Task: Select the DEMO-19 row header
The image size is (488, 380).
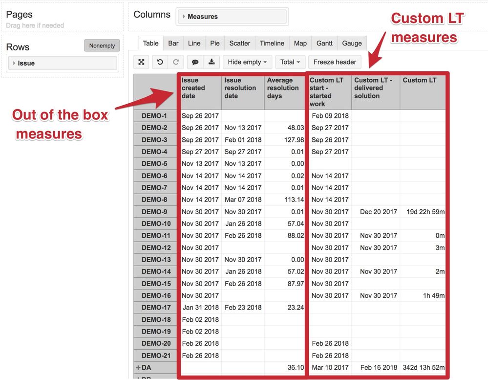Action: 155,332
